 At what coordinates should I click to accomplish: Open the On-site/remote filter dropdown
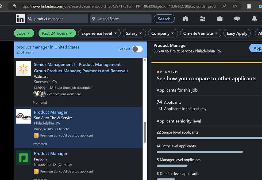tap(201, 33)
